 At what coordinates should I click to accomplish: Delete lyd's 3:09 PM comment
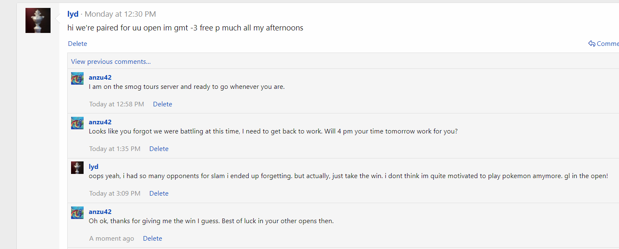click(159, 194)
